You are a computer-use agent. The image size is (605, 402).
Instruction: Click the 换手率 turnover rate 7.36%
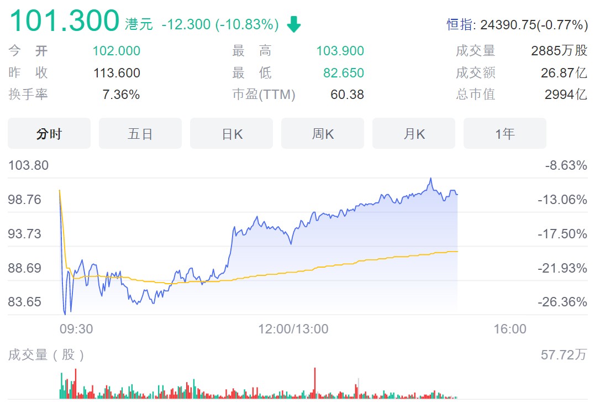tap(121, 95)
